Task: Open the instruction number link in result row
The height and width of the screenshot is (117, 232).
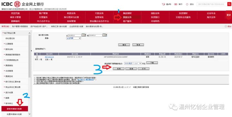Action: point(49,57)
